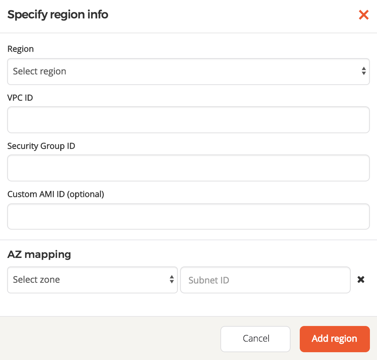377x360 pixels.
Task: Click the stepper arrows on the Region selector
Action: coord(364,71)
